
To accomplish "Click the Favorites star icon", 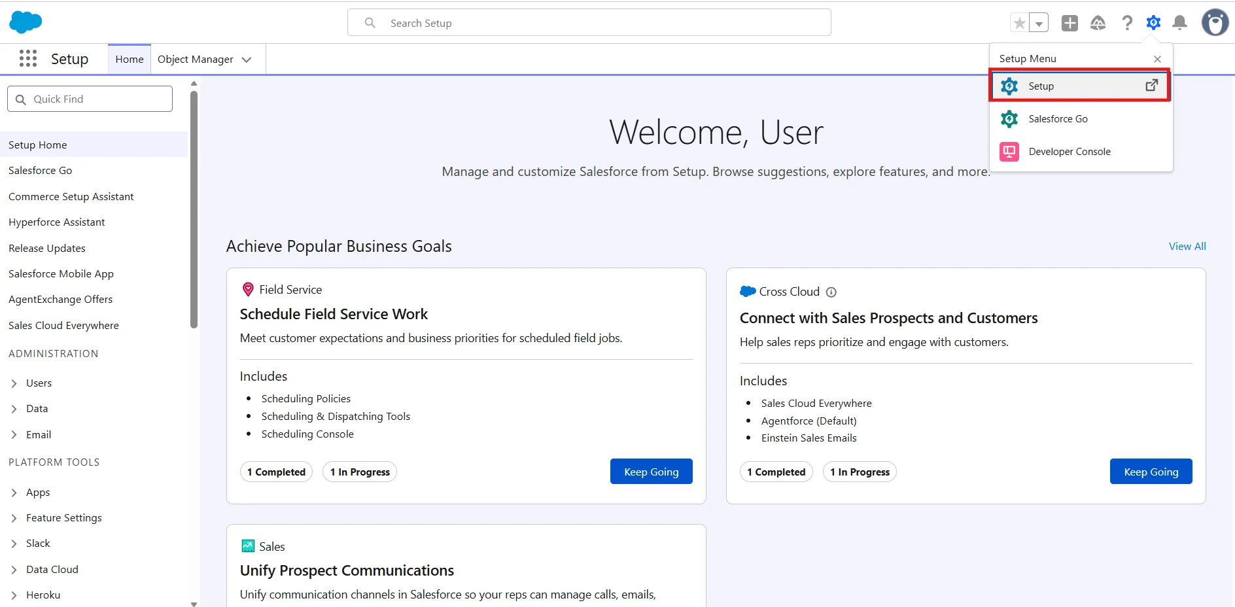I will 1019,23.
